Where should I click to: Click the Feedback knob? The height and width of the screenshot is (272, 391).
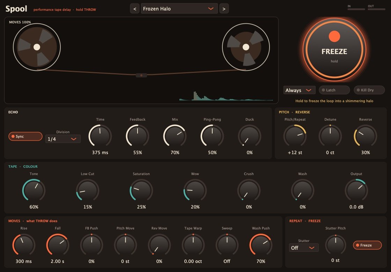click(138, 136)
